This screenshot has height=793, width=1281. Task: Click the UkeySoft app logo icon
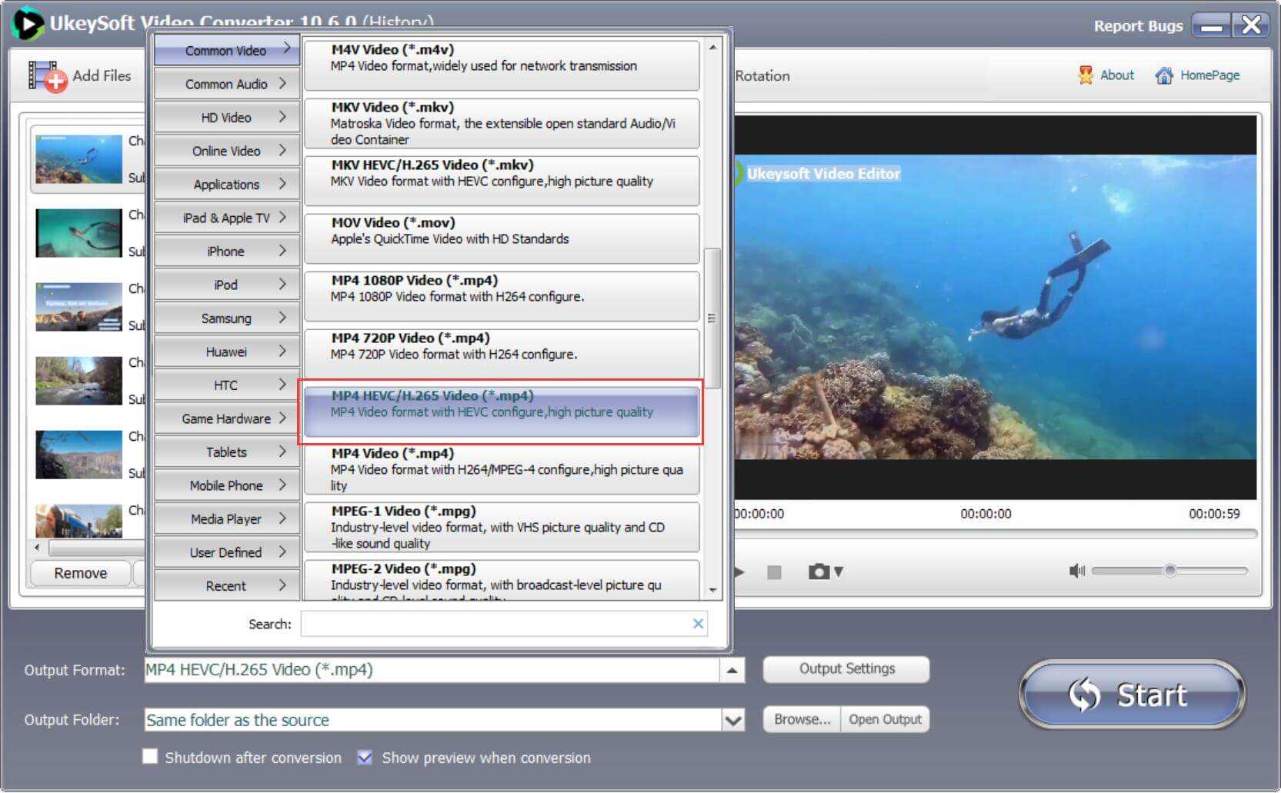[28, 24]
